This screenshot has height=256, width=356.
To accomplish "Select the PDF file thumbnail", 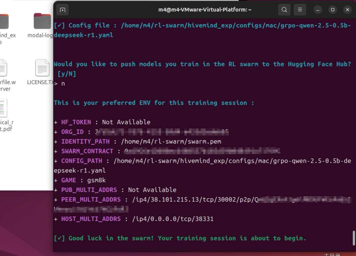I will click(x=3, y=108).
